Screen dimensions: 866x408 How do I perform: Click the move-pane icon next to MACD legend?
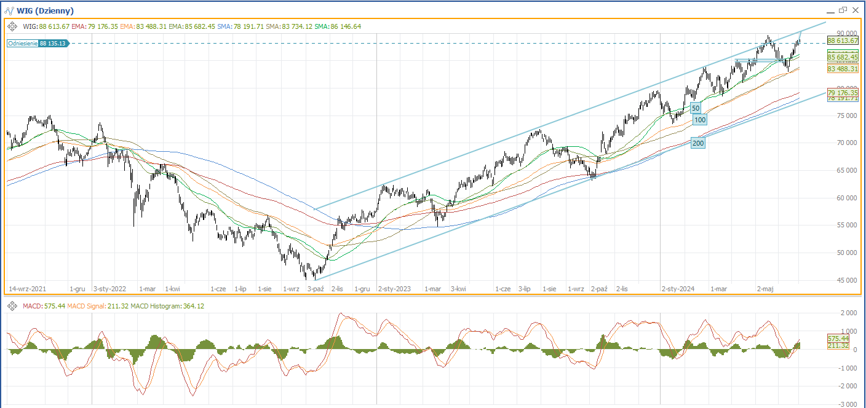12,306
